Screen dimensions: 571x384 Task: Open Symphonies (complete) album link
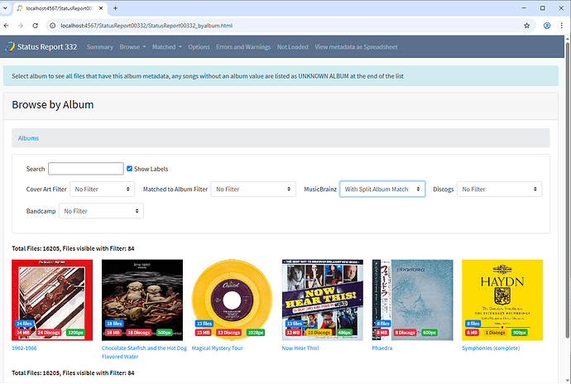(491, 348)
